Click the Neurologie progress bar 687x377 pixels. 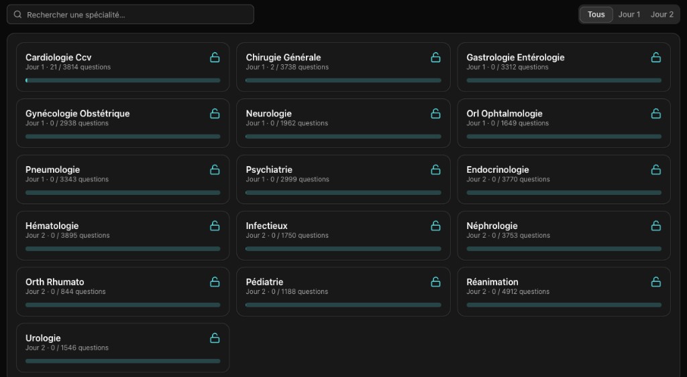click(343, 137)
